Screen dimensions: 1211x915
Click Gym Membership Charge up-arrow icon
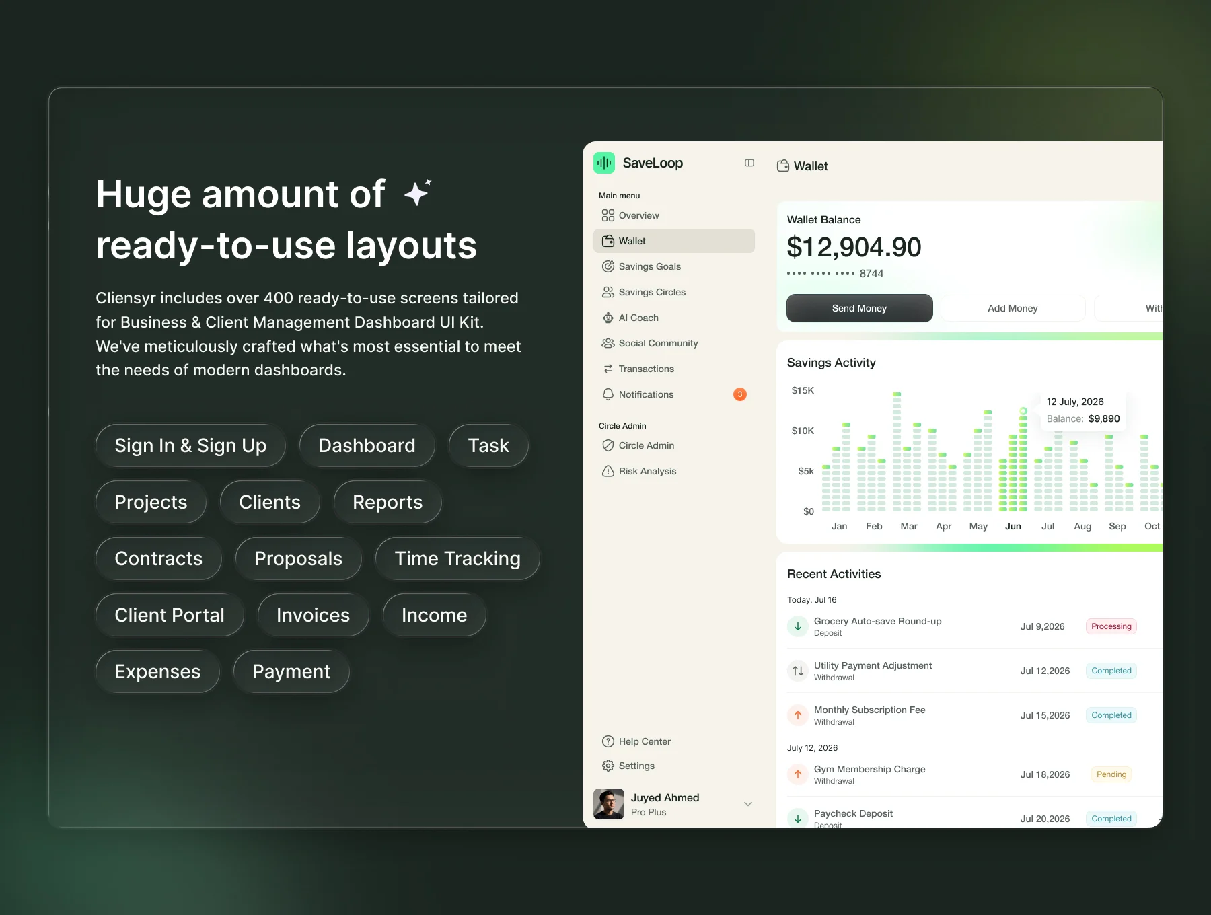pyautogui.click(x=798, y=774)
